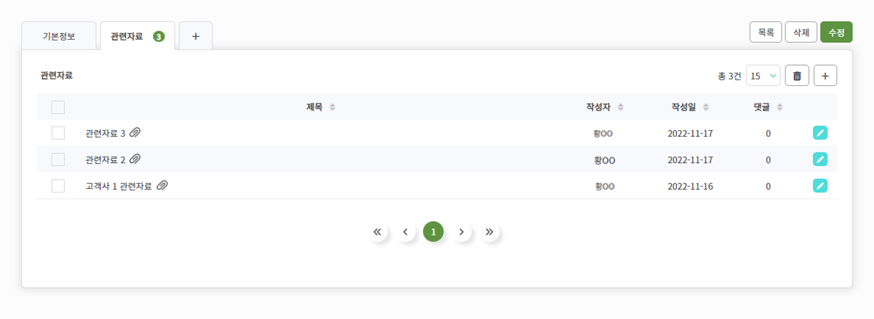Viewport: 874px width, 319px height.
Task: Check the 고객사 1 관련자료 row checkbox
Action: [58, 186]
